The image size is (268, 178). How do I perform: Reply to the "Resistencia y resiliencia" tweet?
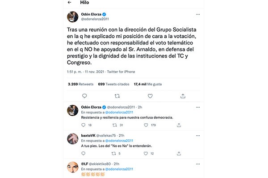pos(84,125)
